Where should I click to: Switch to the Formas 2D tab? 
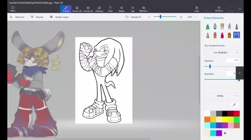77,9
